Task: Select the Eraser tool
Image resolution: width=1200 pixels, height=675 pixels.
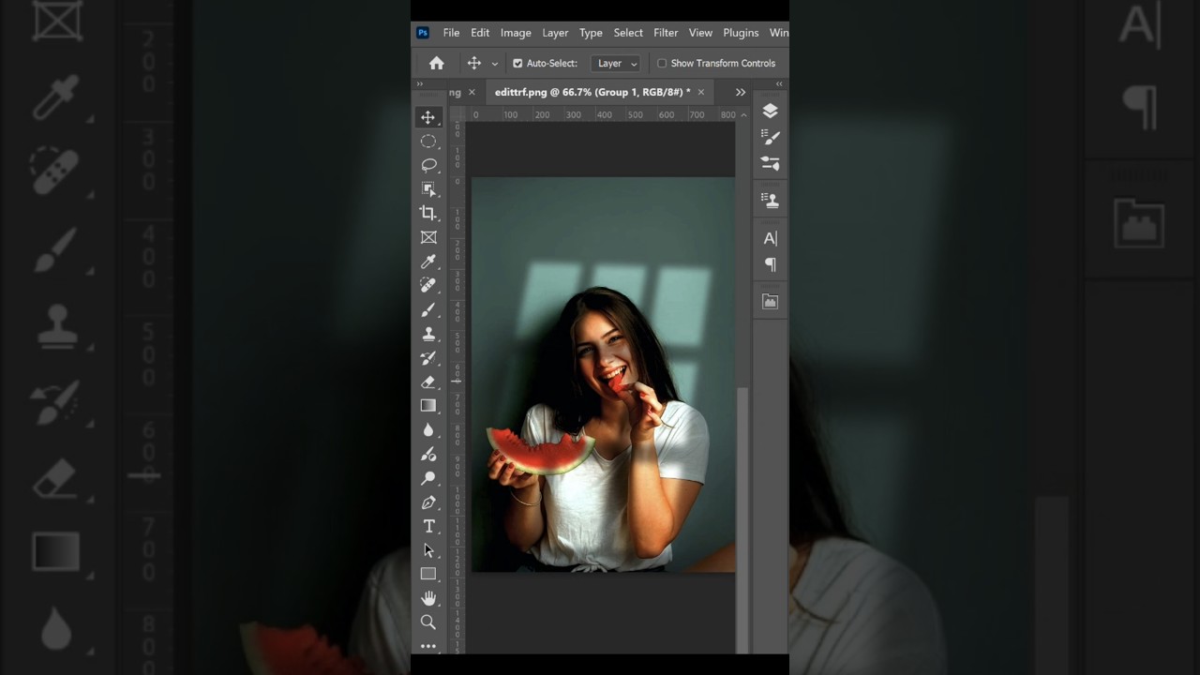Action: [x=428, y=382]
